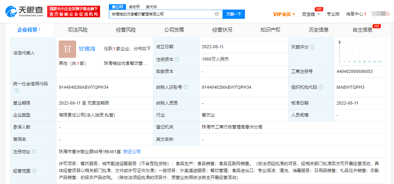Click the blurred user avatar at top right

(x=380, y=14)
